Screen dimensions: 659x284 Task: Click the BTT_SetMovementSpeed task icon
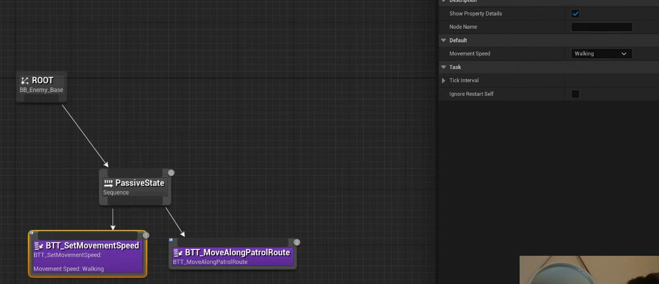tap(39, 246)
